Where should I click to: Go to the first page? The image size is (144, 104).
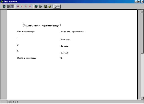pos(18,6)
